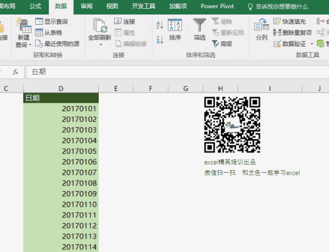Click the fx insert function icon
This screenshot has width=329, height=252.
coord(15,72)
